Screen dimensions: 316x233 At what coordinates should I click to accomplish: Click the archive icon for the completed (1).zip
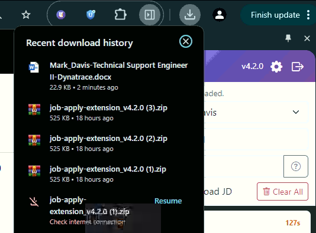(34, 171)
